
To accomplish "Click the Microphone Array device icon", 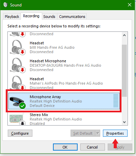I will click(x=18, y=103).
